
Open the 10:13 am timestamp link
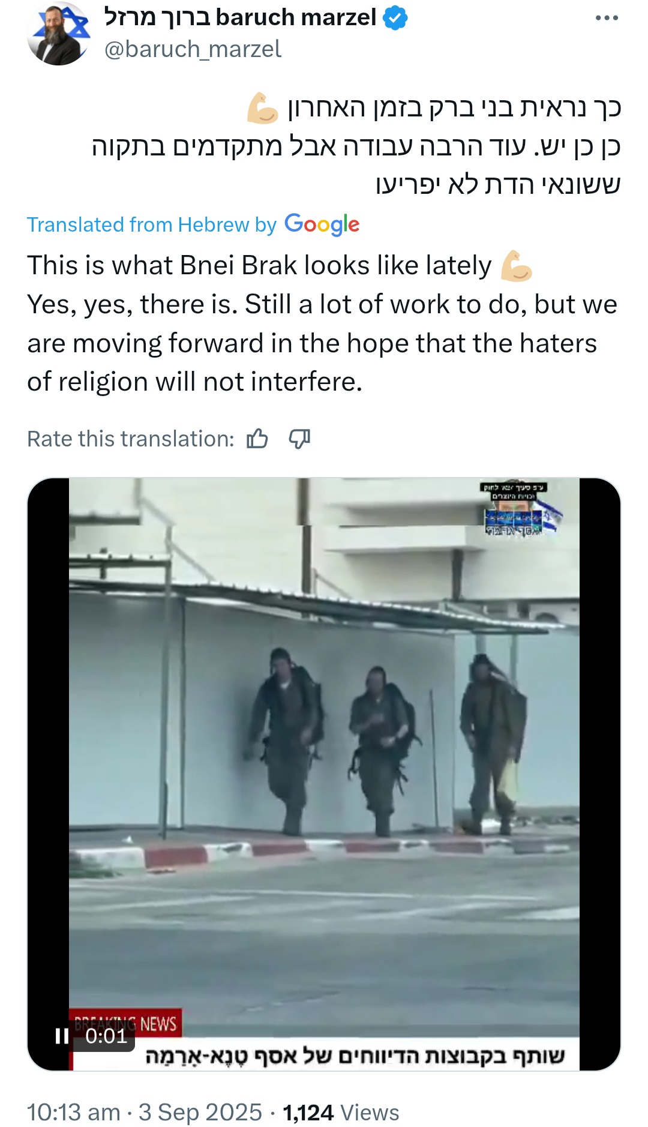click(74, 1112)
